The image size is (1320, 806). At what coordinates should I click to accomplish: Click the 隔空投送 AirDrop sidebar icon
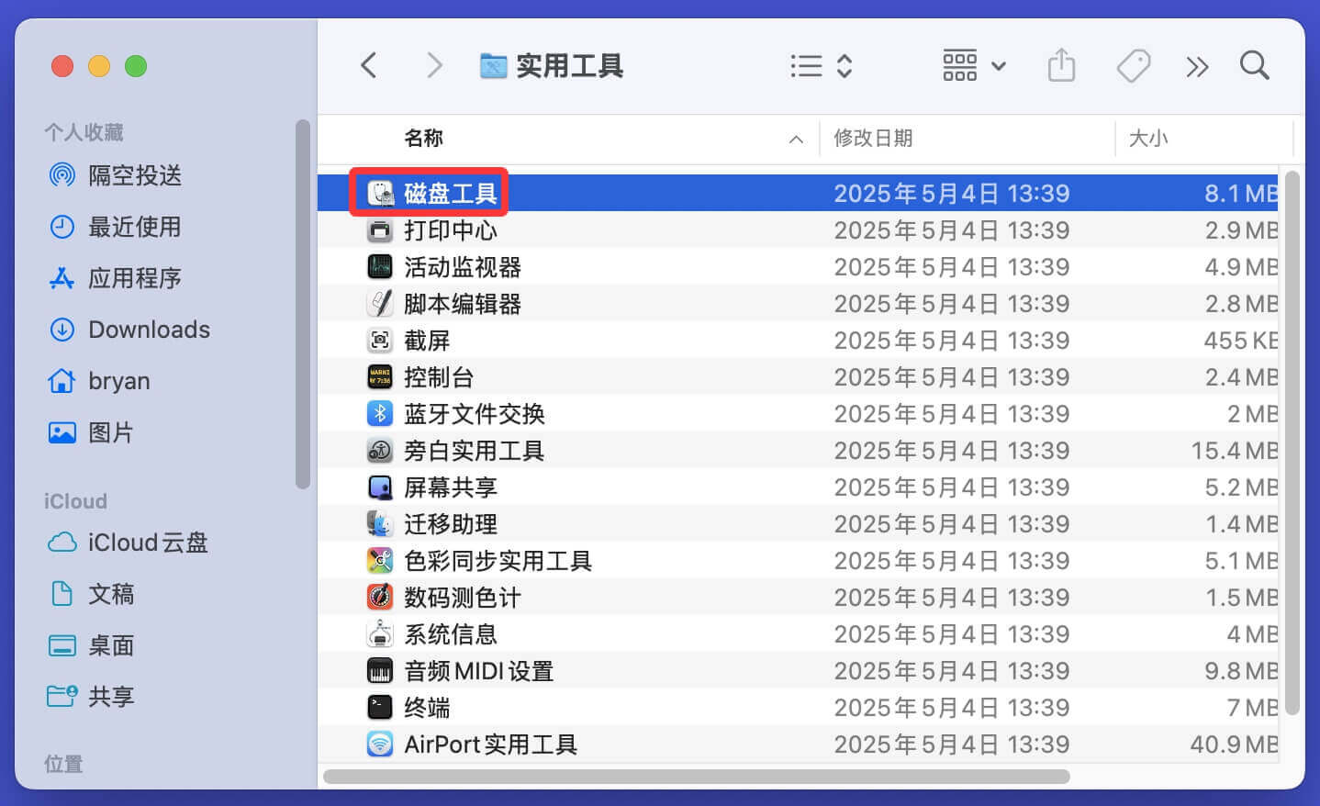(62, 175)
